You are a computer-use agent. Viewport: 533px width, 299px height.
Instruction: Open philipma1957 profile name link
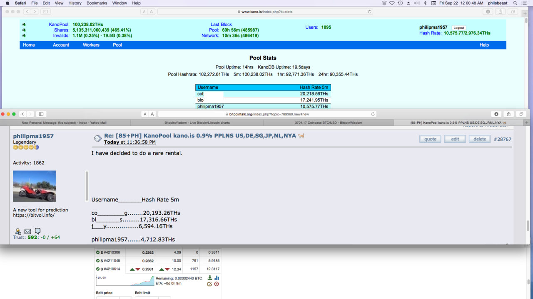pos(33,136)
